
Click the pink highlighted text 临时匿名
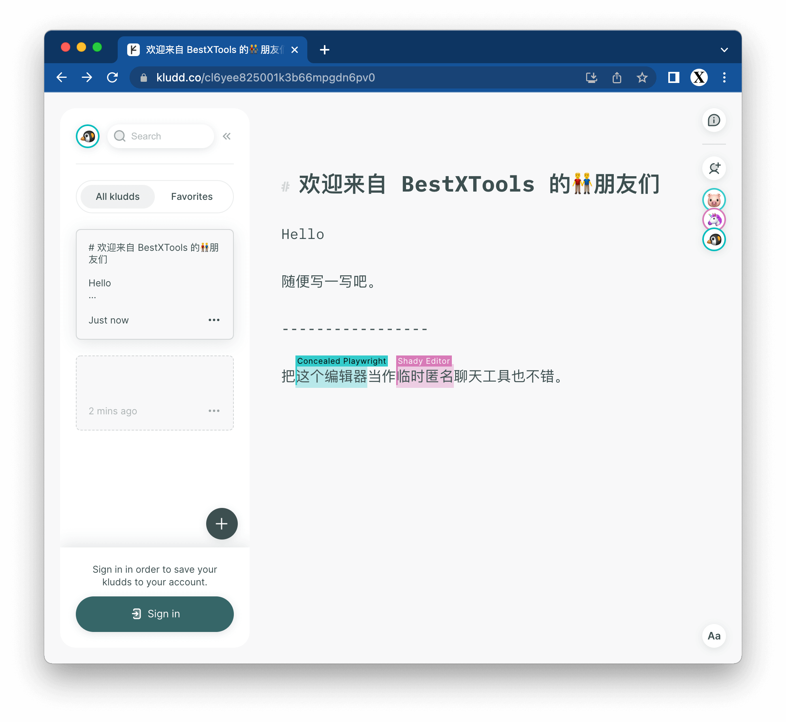(x=425, y=376)
